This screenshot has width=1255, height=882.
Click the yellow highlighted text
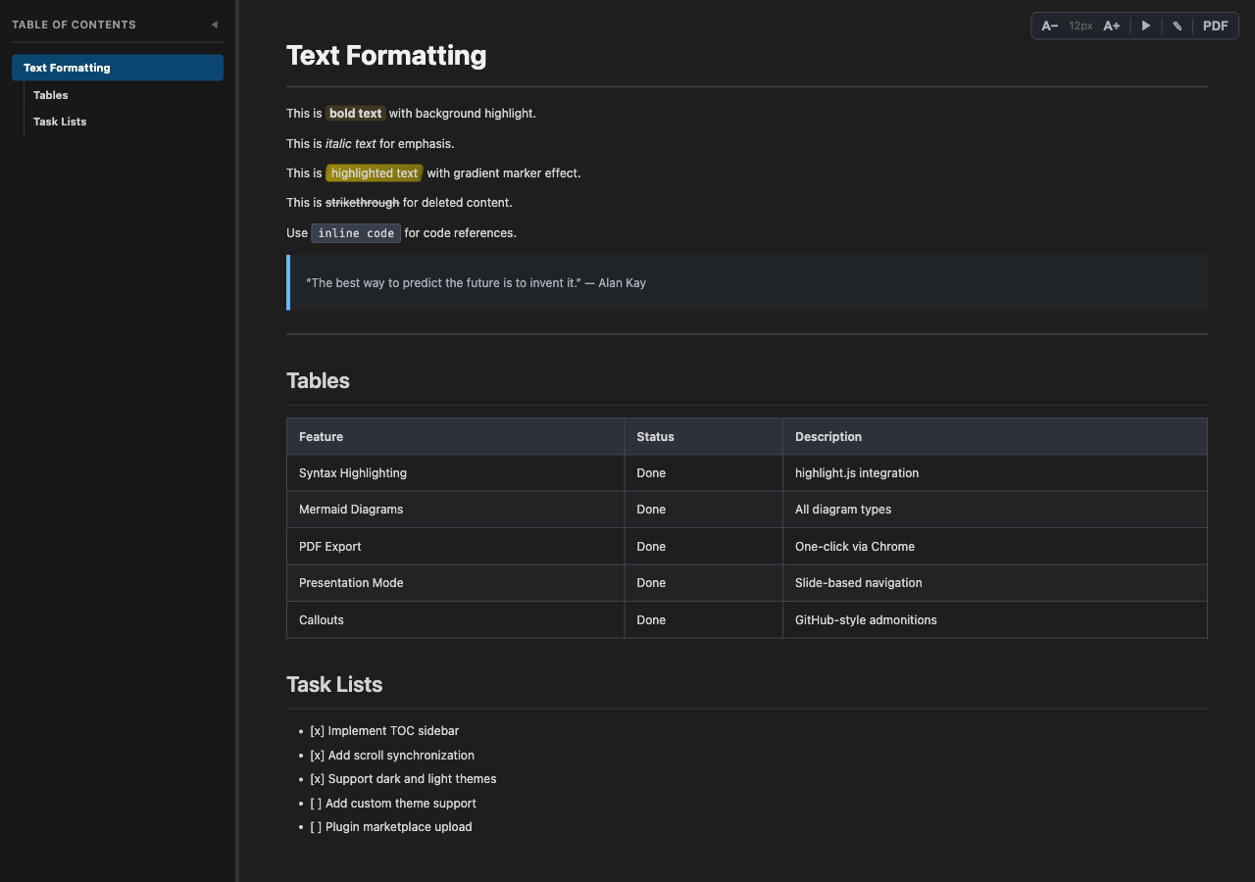(374, 172)
